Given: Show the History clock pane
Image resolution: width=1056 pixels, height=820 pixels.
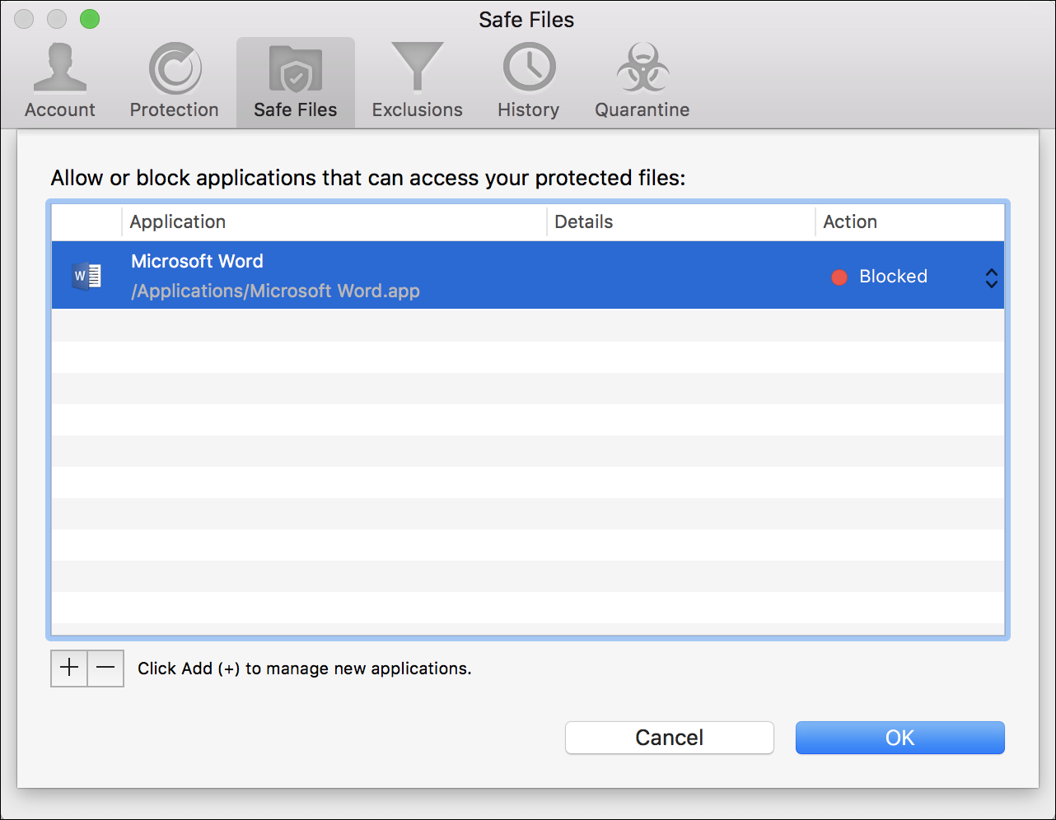Looking at the screenshot, I should point(529,82).
